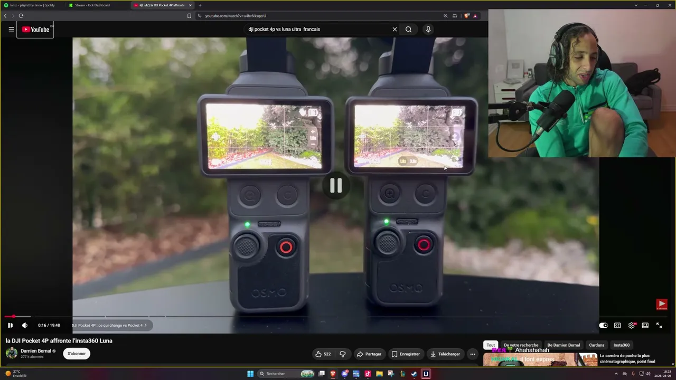676x380 pixels.
Task: Reload the current page
Action: click(x=21, y=16)
